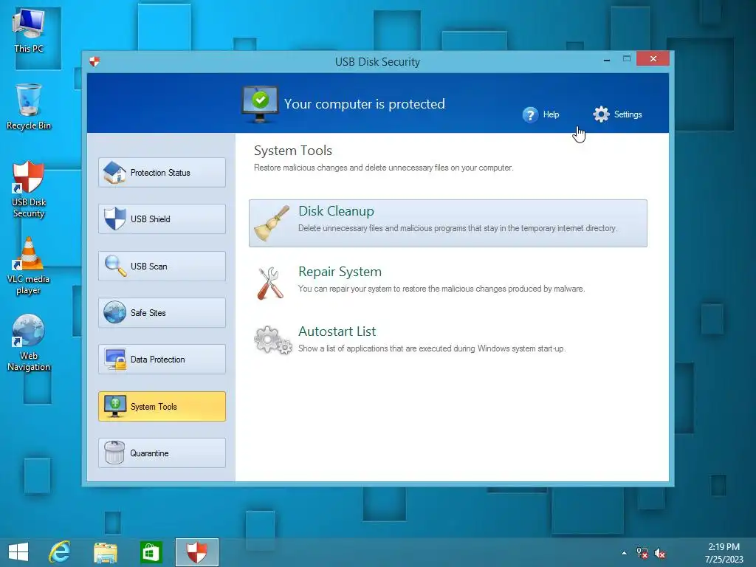Click the "Your computer is protected" text
The width and height of the screenshot is (756, 567).
[x=365, y=104]
